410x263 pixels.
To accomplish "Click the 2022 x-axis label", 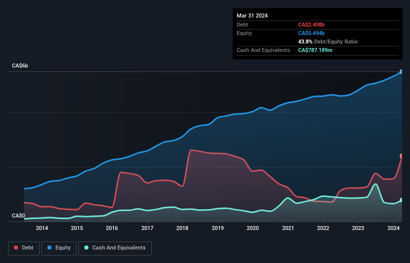I will [323, 228].
